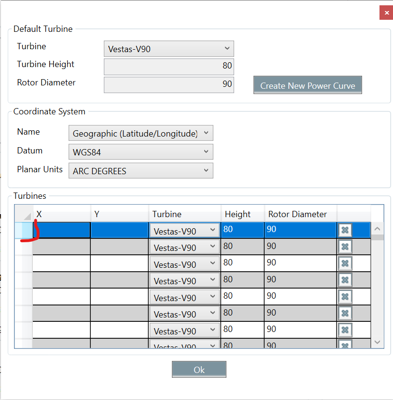Click delete icon in first turbine row
Viewport: 393px width, 400px height.
coord(345,230)
